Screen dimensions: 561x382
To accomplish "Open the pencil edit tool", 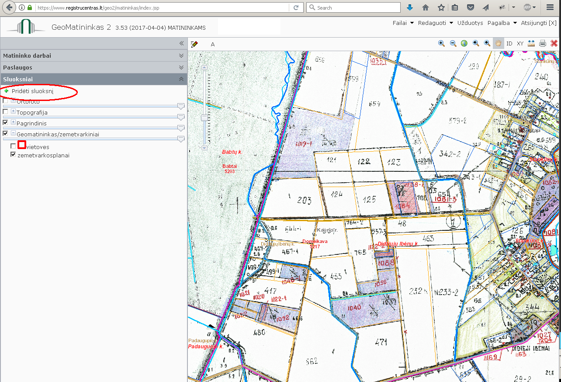I will point(194,44).
